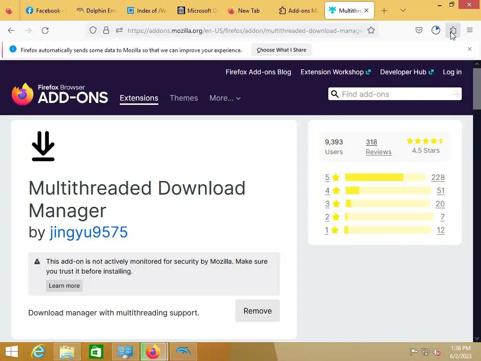
Task: Select the Themes navigation item
Action: [x=184, y=98]
